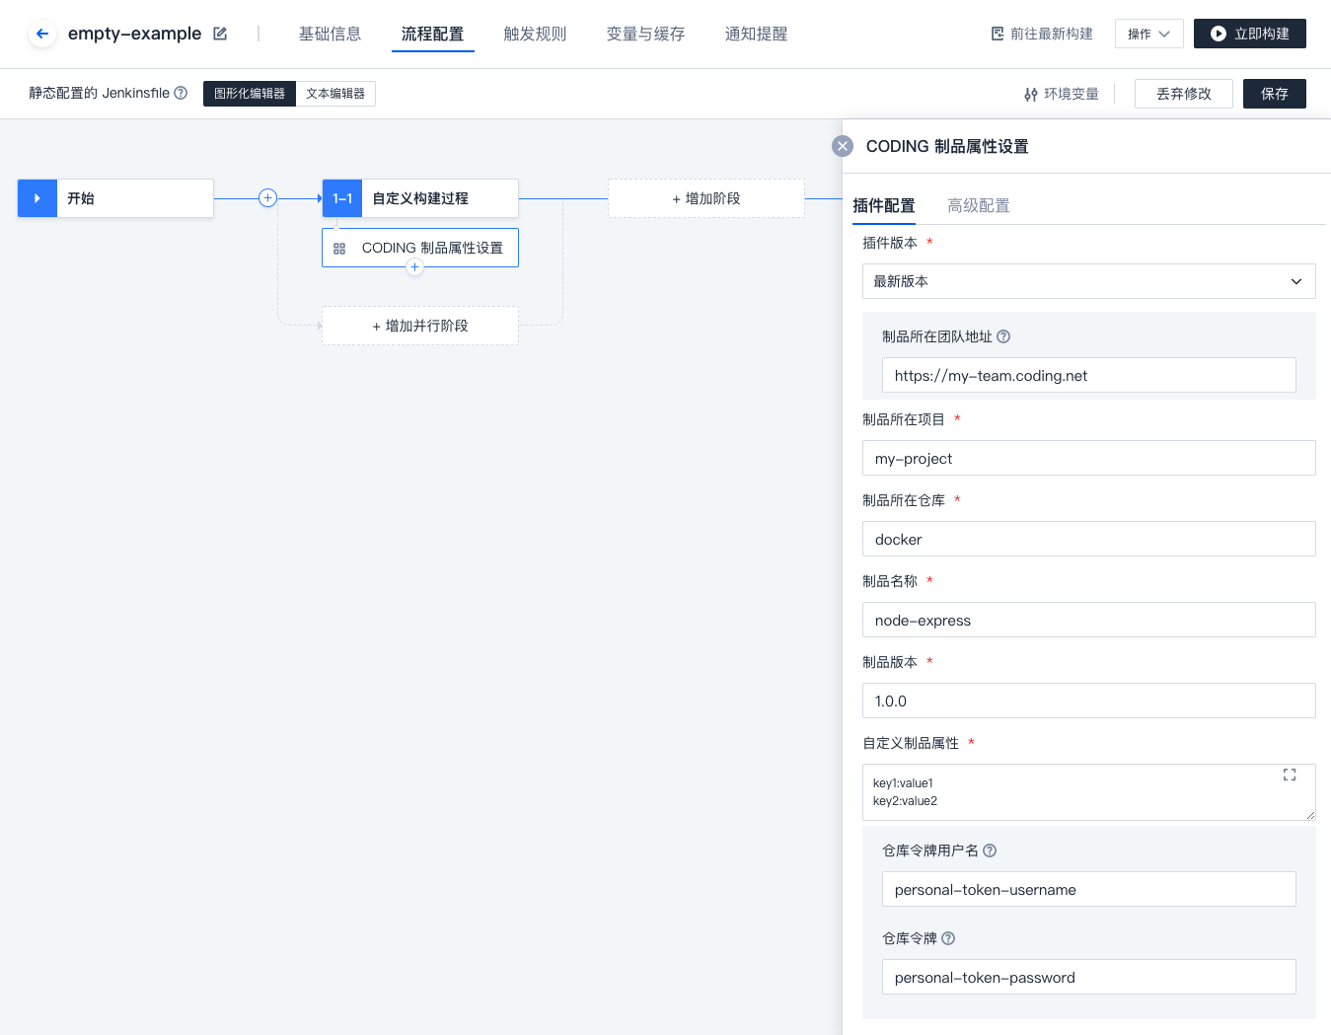Click + 增加阶段 placeholder
Viewport: 1331px width, 1035px height.
706,198
